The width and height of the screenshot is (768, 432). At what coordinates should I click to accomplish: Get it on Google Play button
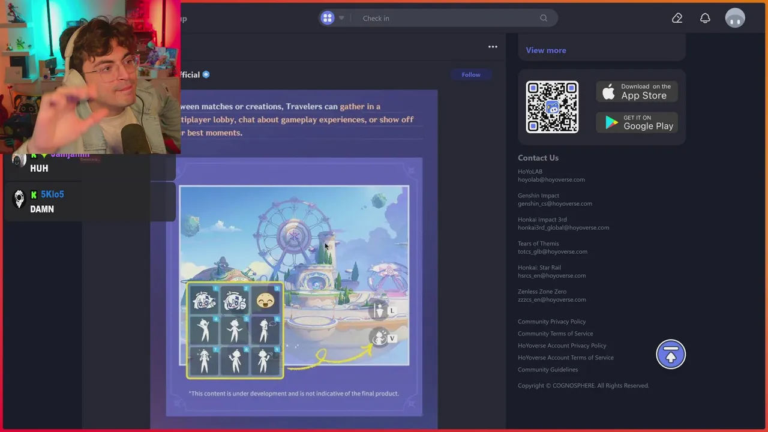[x=637, y=122]
